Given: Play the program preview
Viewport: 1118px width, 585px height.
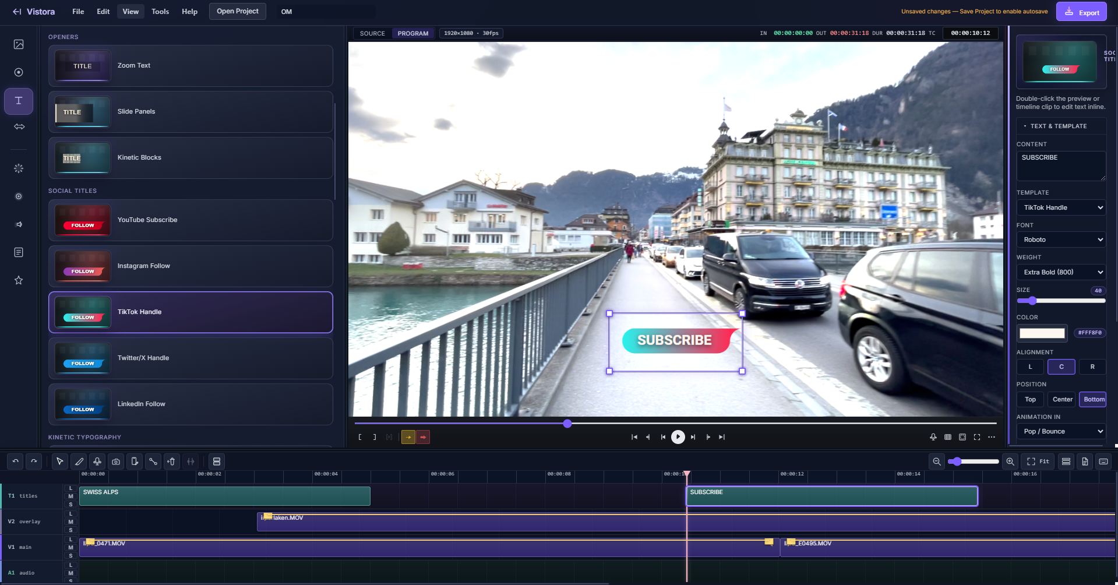Looking at the screenshot, I should click(x=678, y=437).
